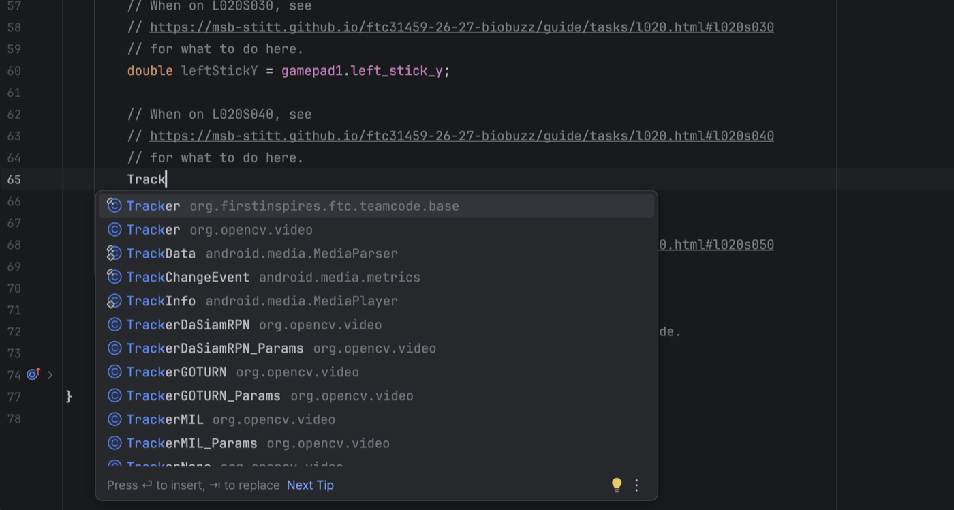Click class icon beside TrackerDaSiamRPN_Params
The width and height of the screenshot is (954, 510).
[114, 348]
